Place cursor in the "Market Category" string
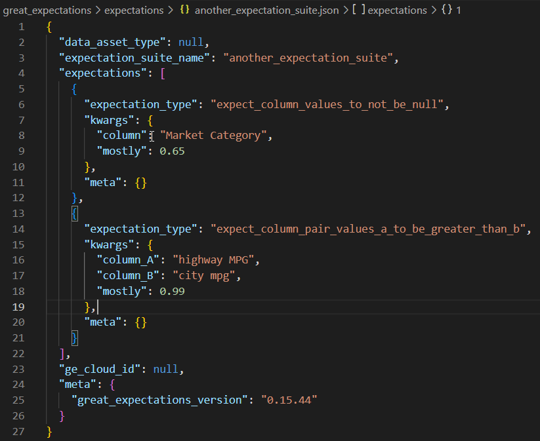 point(215,136)
